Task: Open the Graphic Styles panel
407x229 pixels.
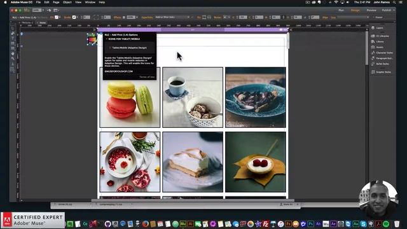Action: pyautogui.click(x=383, y=72)
